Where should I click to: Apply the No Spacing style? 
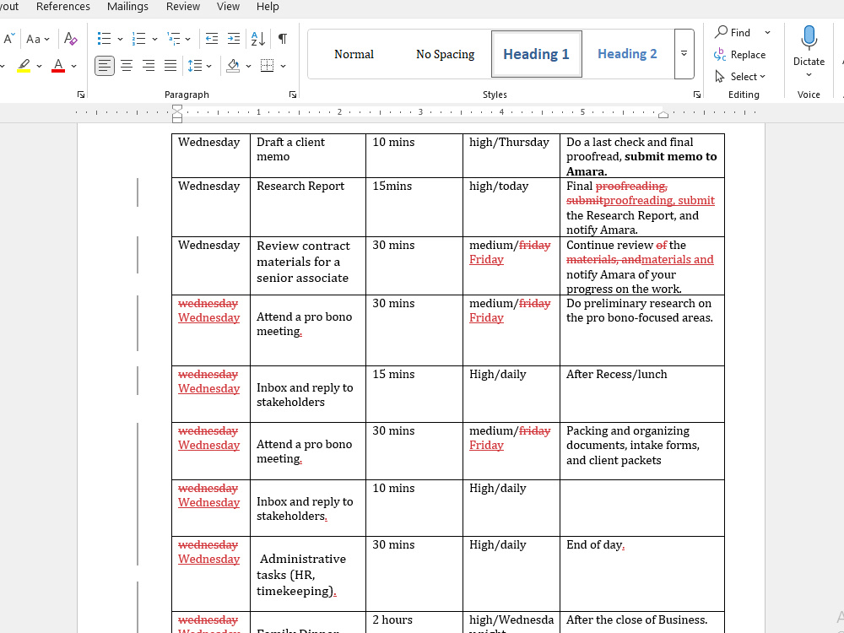tap(445, 54)
